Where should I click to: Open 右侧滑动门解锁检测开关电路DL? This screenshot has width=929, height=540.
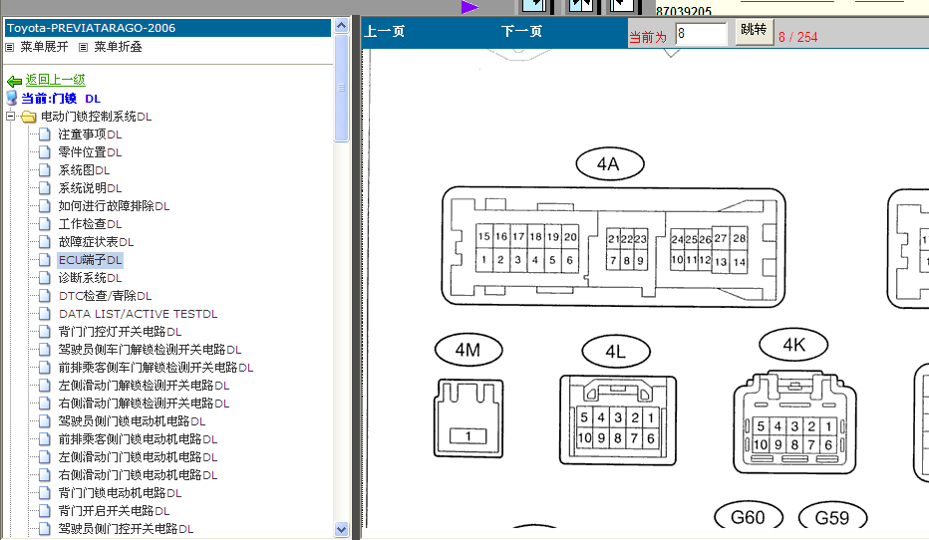[144, 404]
